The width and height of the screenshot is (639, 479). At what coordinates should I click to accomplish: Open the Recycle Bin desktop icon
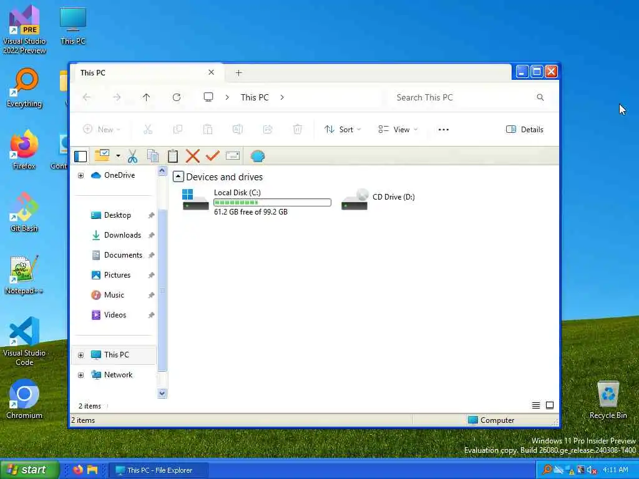point(608,400)
